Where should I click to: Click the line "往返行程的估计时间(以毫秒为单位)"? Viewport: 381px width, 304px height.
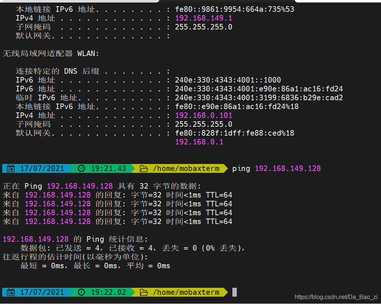coord(75,257)
